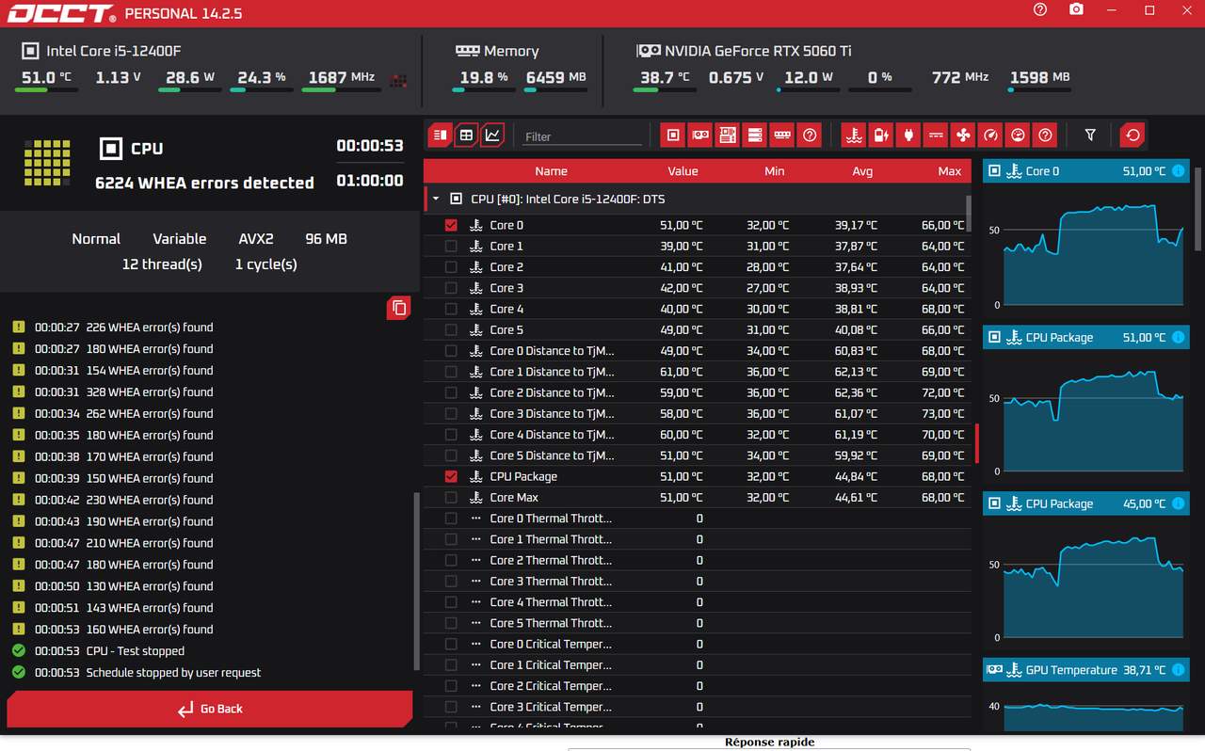Sort by the Avg column header
1205x751 pixels.
[862, 171]
